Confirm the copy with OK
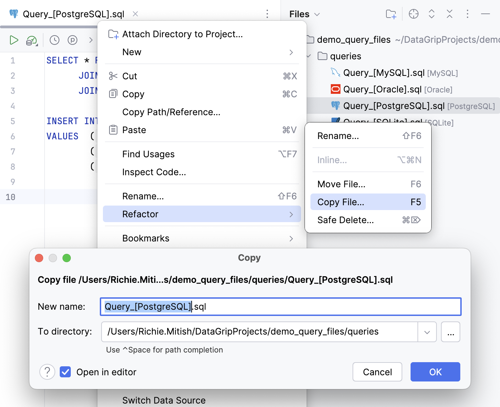Screen dimensions: 500x407 point(435,372)
